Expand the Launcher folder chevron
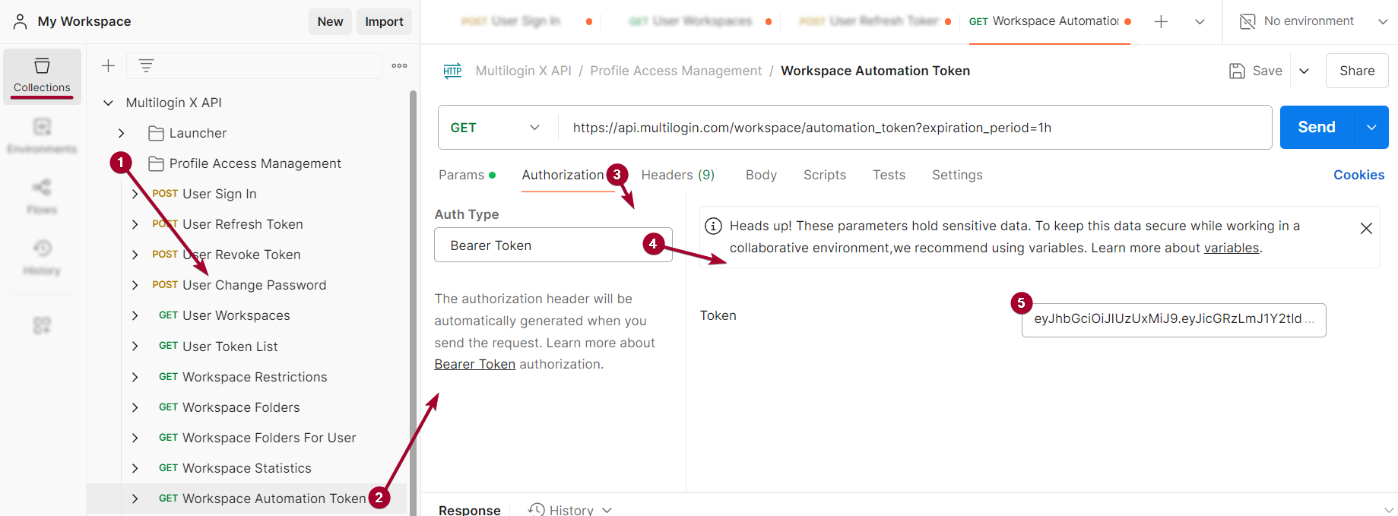This screenshot has width=1398, height=516. click(121, 133)
